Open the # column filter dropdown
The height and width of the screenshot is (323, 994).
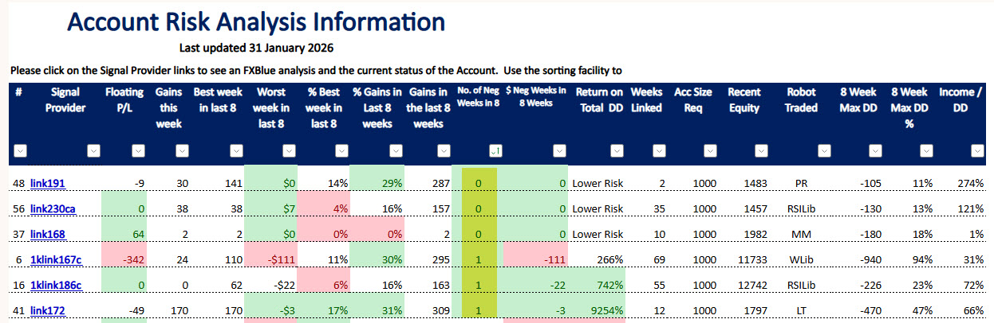[x=20, y=150]
